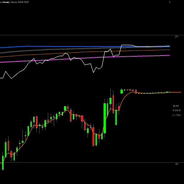Image resolution: width=184 pixels, height=184 pixels.
Task: Click the 'V: 0.3 X' volume label
Action: pyautogui.click(x=177, y=110)
